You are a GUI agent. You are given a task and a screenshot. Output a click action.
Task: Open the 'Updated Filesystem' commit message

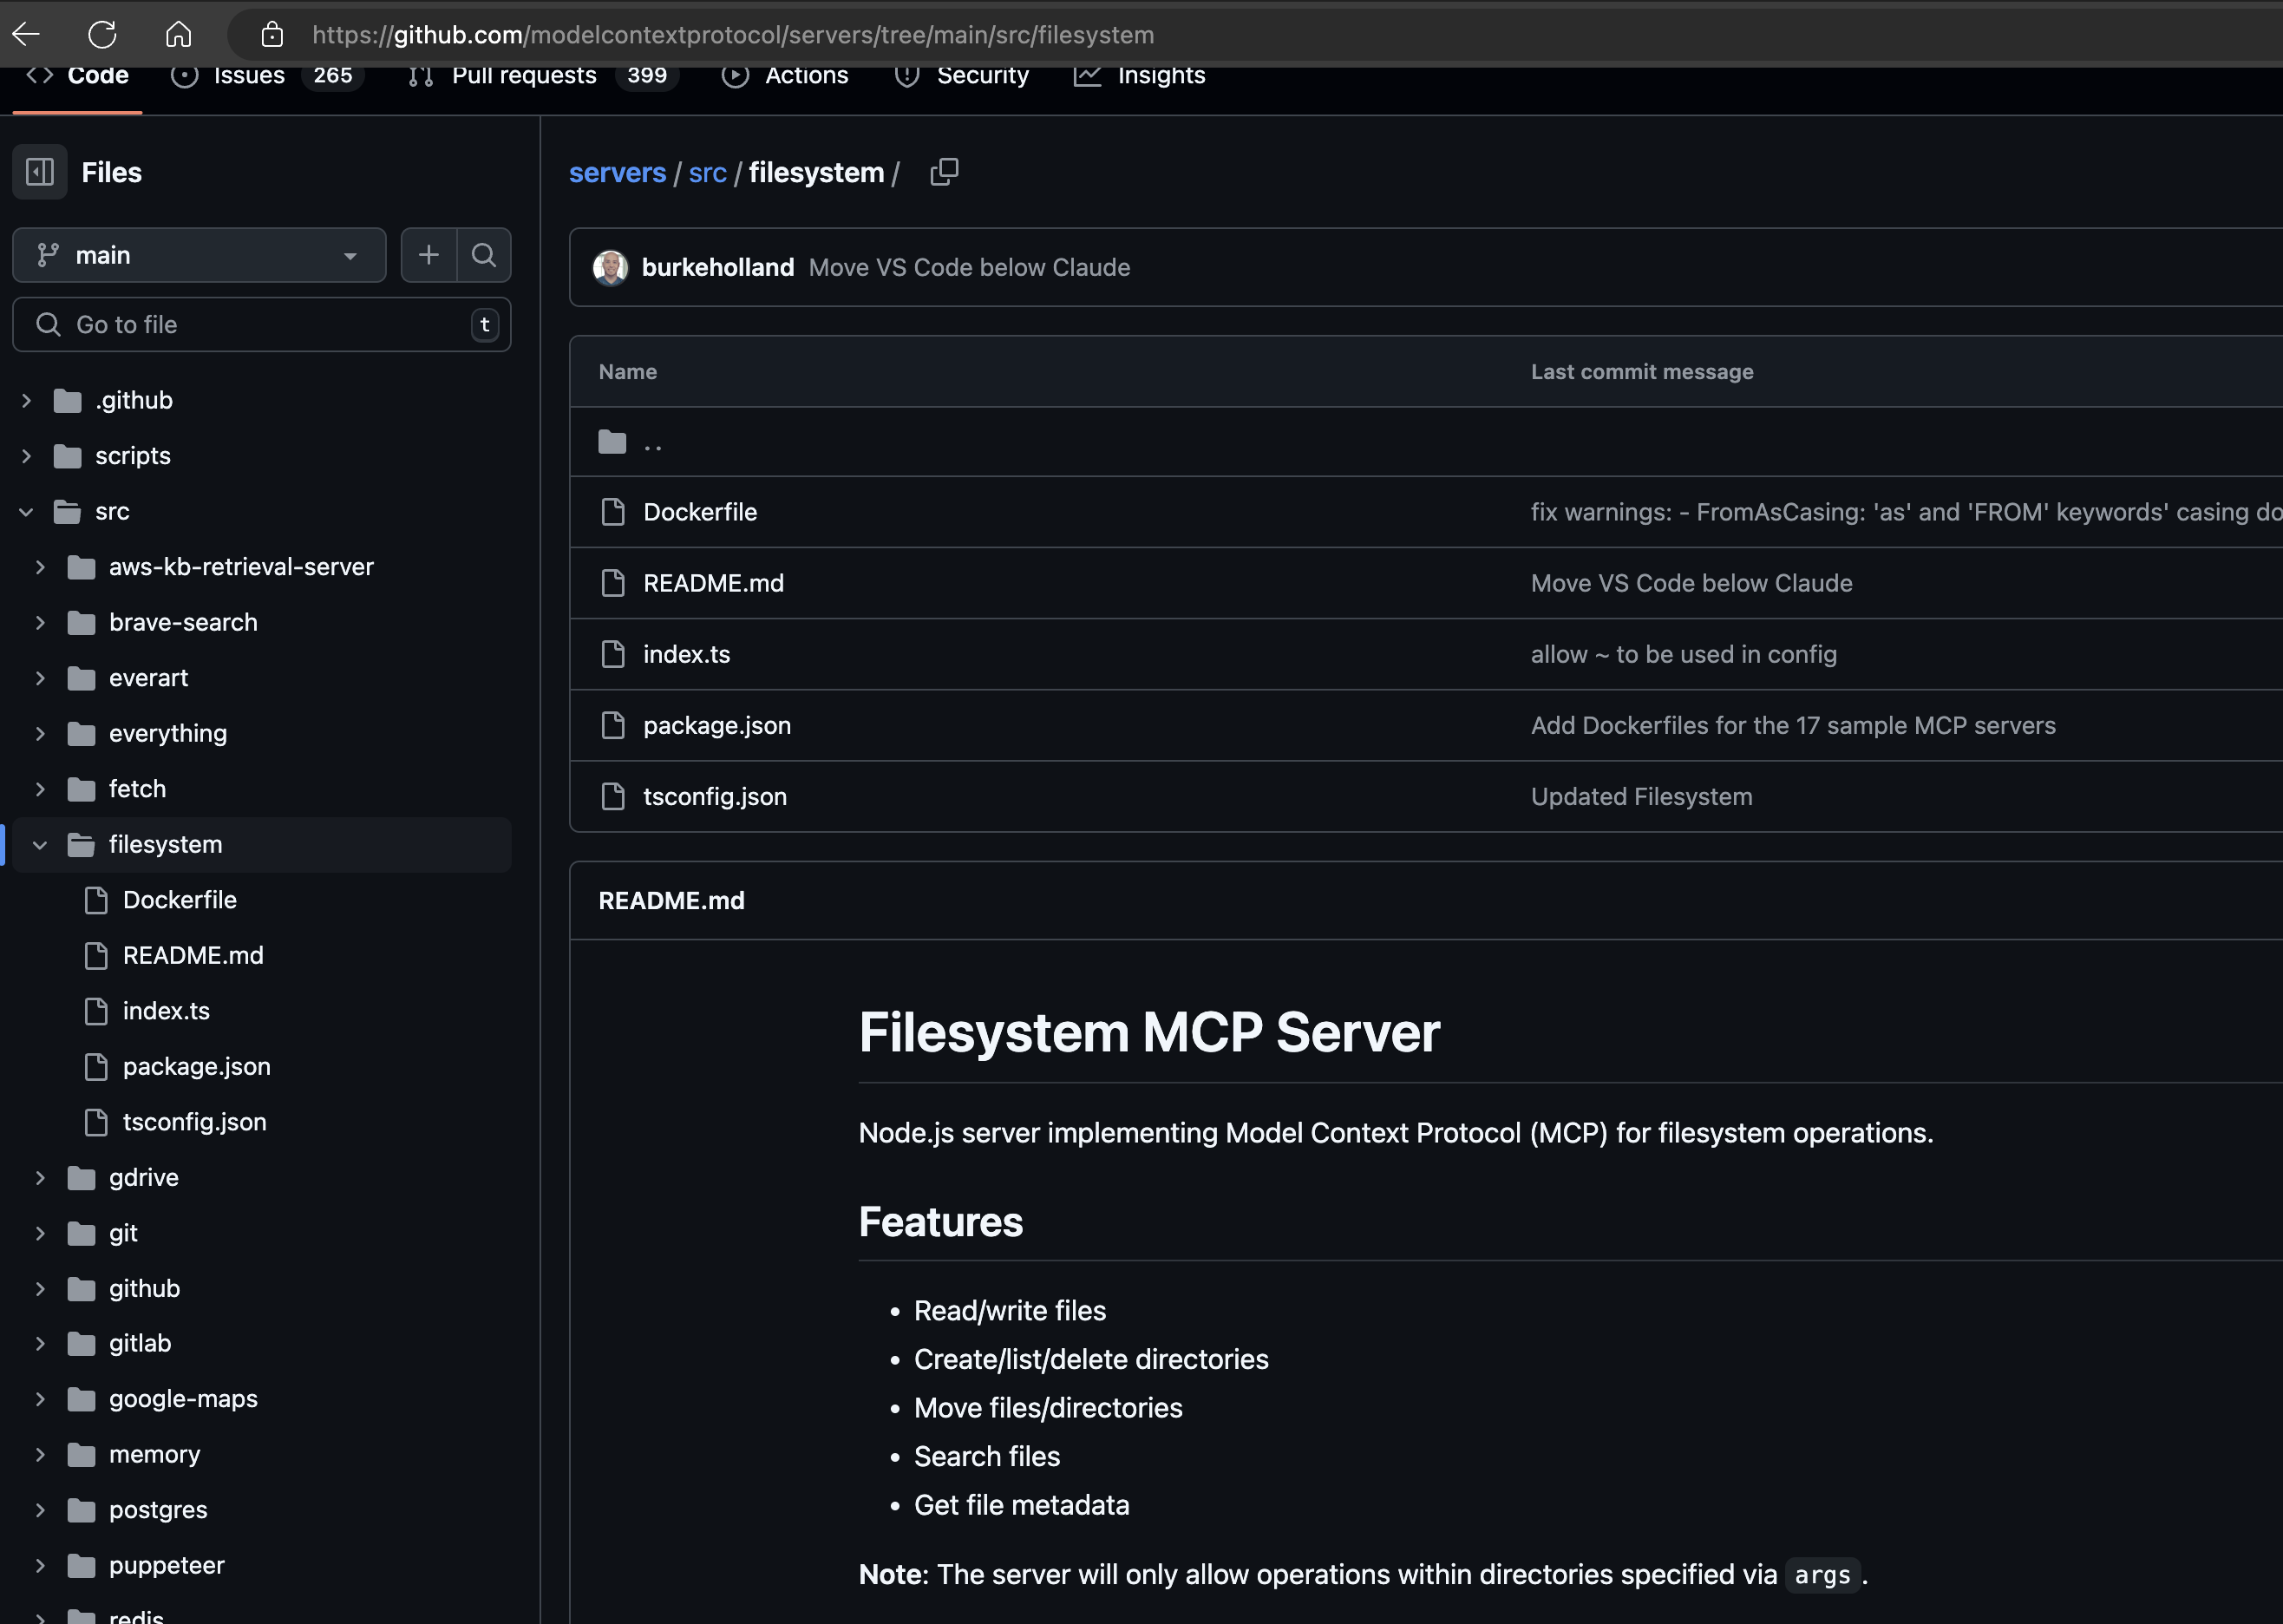coord(1641,796)
